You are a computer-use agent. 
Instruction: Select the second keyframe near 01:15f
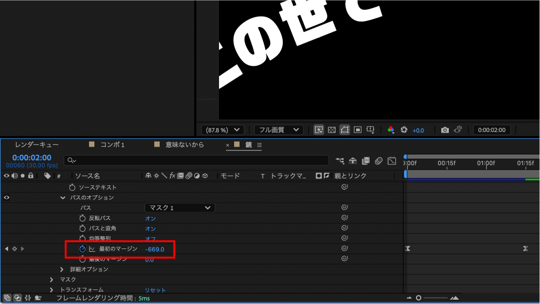525,248
